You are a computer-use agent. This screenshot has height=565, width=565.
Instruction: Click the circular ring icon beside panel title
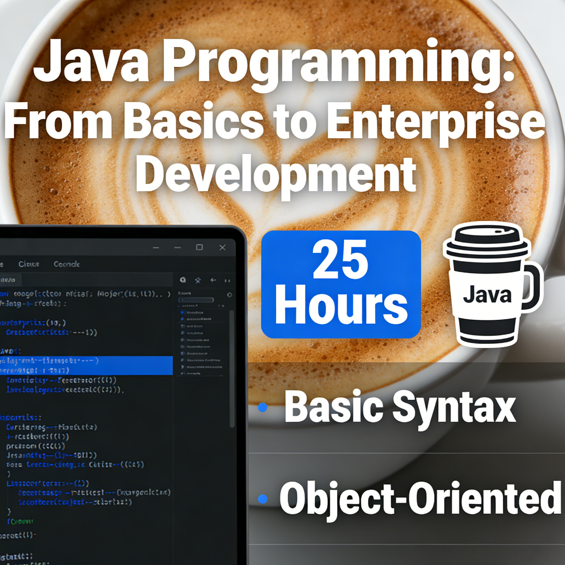229,294
